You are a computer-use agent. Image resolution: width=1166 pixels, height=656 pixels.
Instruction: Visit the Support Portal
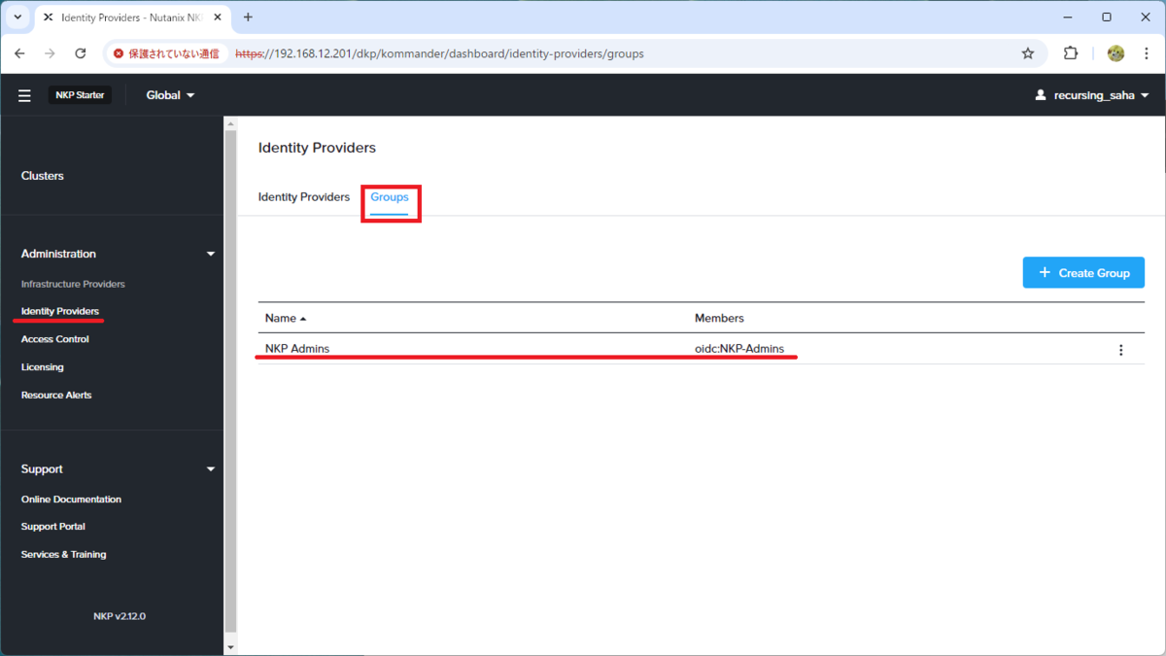53,527
